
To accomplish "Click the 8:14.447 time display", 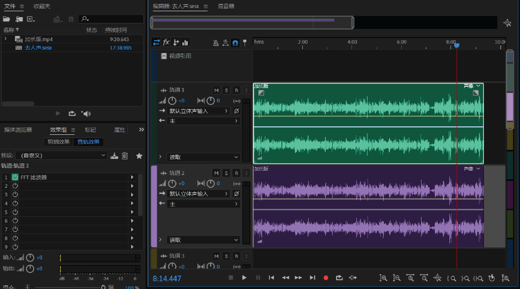I will pos(167,279).
